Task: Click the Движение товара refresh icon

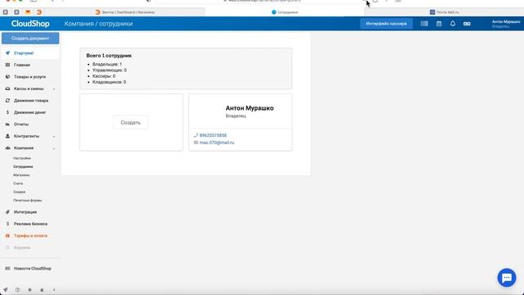Action: click(x=7, y=100)
